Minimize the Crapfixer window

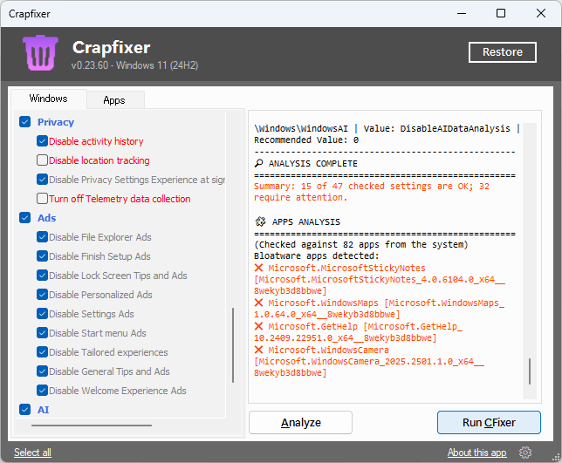462,14
